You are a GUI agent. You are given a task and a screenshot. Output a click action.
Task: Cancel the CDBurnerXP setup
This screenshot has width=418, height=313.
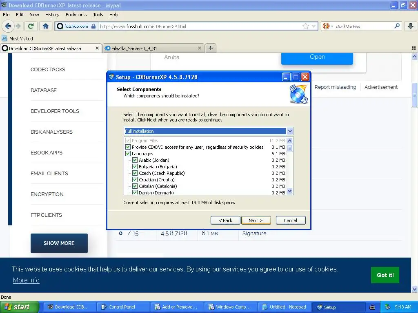click(291, 220)
